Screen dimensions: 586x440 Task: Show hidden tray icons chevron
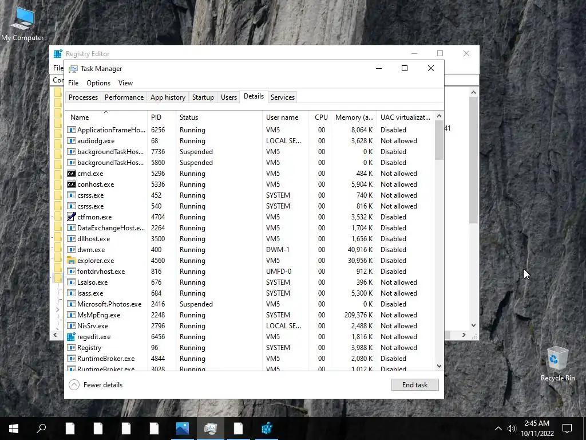tap(498, 429)
